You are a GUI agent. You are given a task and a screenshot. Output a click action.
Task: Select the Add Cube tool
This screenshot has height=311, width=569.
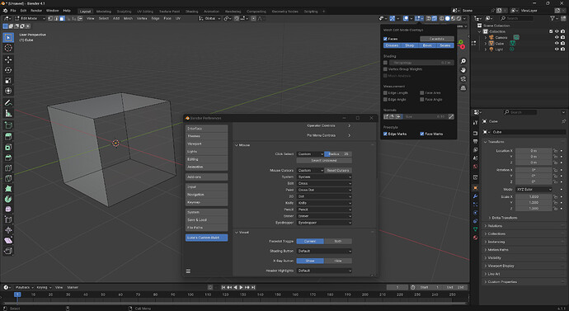tap(8, 125)
